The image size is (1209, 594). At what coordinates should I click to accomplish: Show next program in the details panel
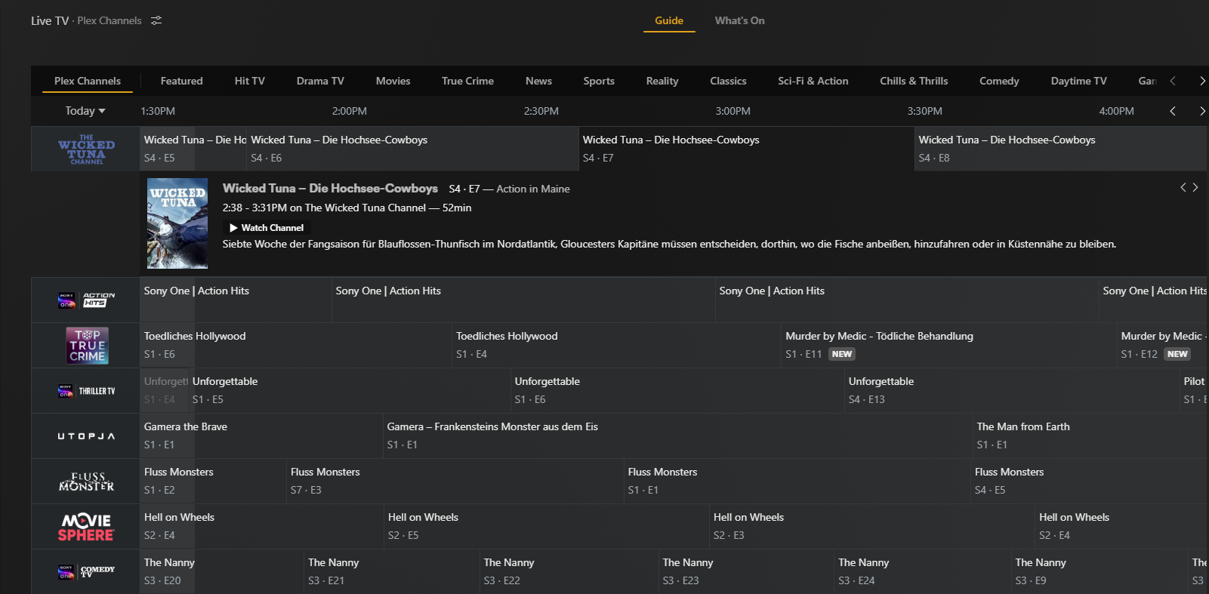coord(1195,187)
